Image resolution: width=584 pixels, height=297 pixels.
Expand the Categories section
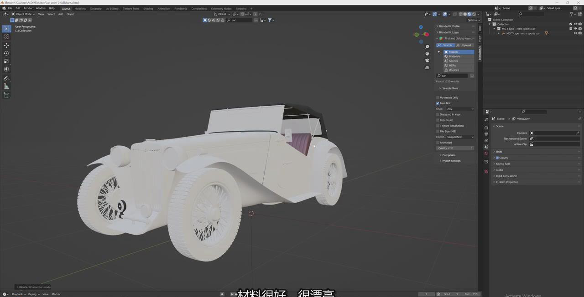click(448, 155)
